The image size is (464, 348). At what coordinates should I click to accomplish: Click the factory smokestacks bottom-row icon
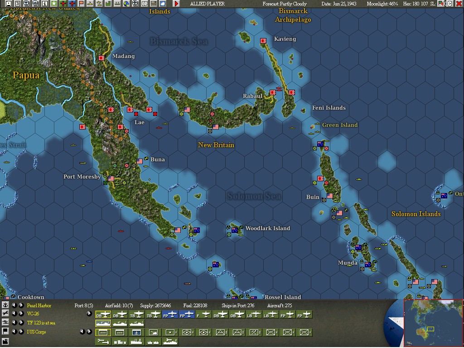137,342
